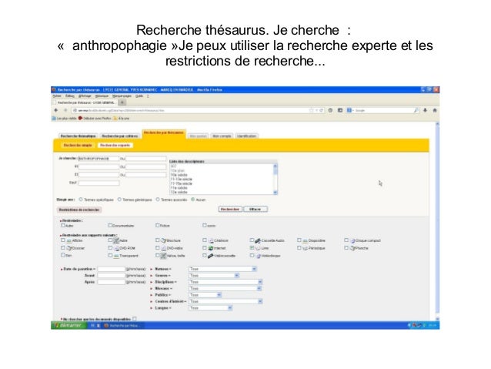The image size is (491, 369).
Task: Click the Livre book support icon
Action: pyautogui.click(x=258, y=248)
